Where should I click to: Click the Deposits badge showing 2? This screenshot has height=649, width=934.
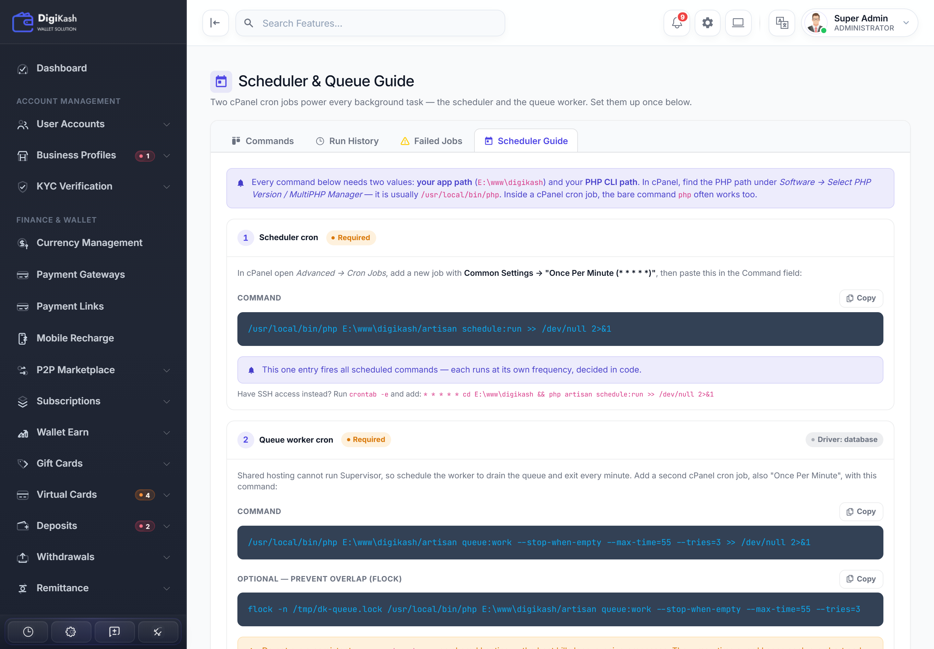coord(145,526)
